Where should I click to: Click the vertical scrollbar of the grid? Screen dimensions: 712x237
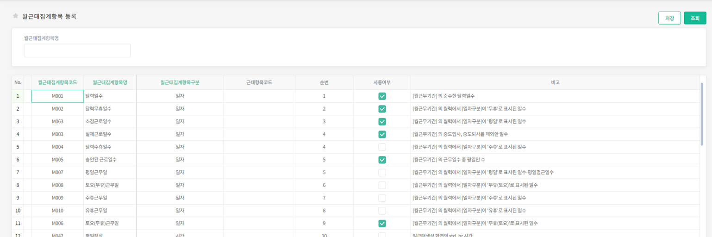[x=702, y=114]
